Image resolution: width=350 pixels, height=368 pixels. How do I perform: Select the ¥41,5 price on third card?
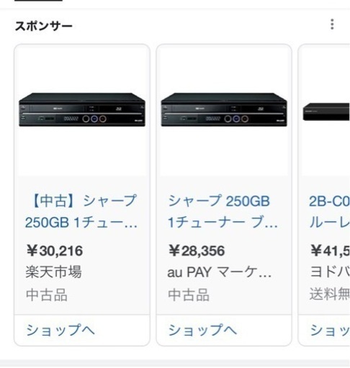(x=330, y=251)
